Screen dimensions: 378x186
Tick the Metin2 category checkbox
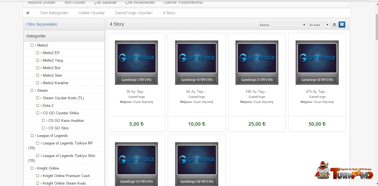(x=32, y=45)
